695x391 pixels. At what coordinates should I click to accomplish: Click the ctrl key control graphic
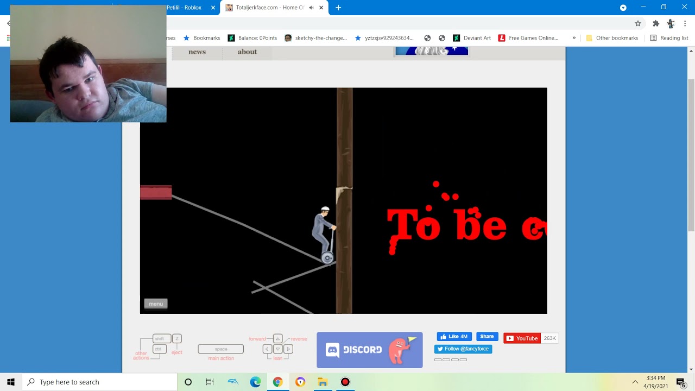159,349
